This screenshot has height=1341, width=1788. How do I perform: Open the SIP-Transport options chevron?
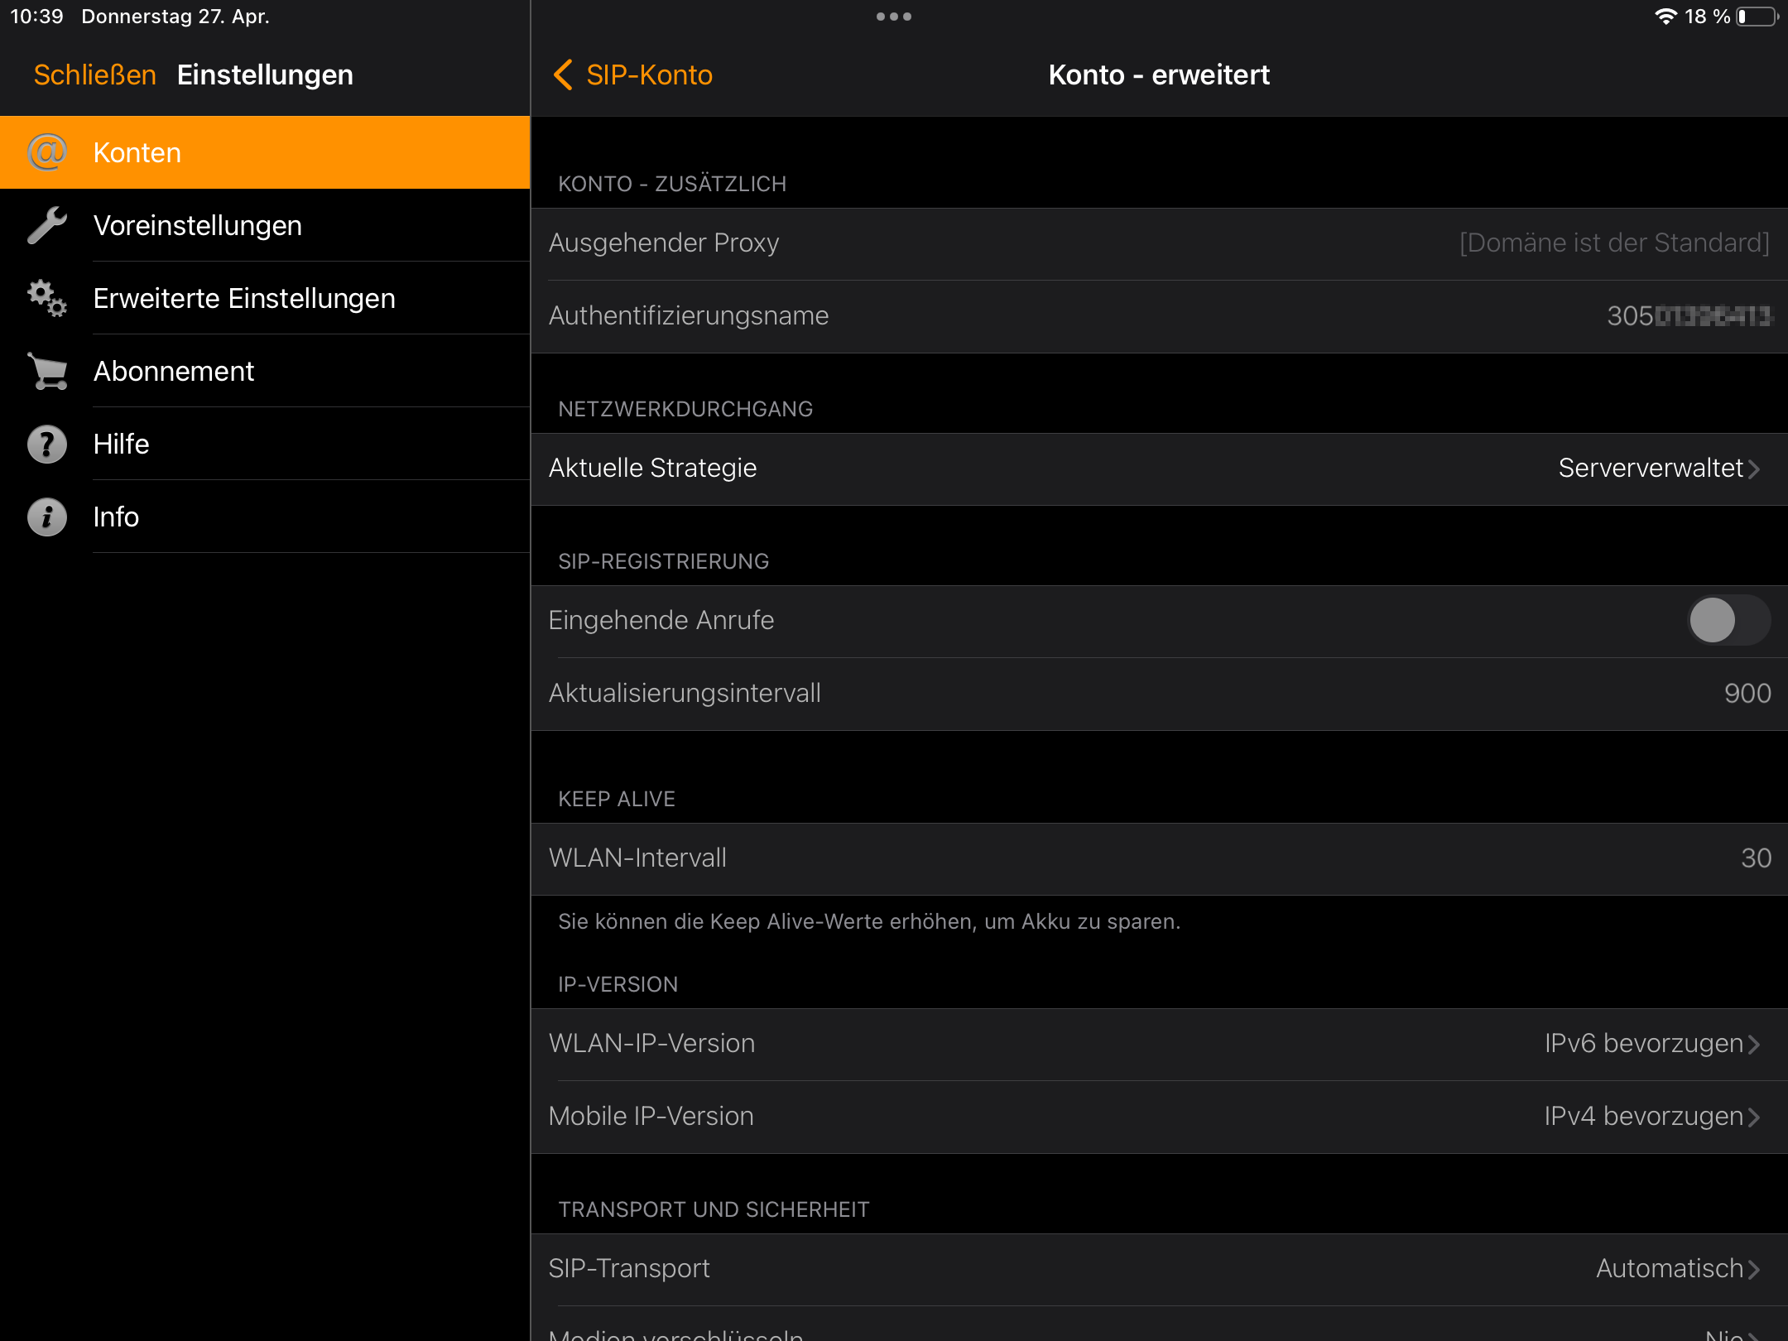pyautogui.click(x=1754, y=1269)
